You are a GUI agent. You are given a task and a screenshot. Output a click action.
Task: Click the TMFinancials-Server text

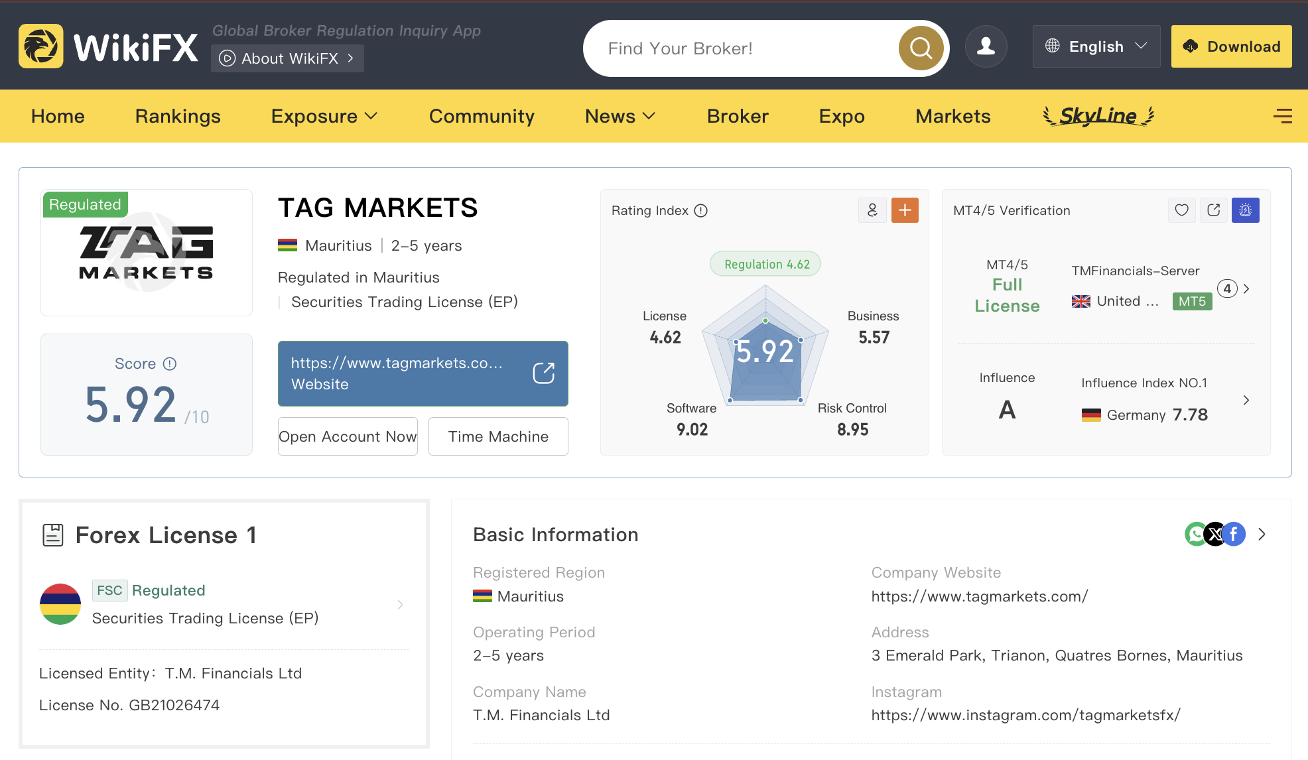coord(1136,271)
